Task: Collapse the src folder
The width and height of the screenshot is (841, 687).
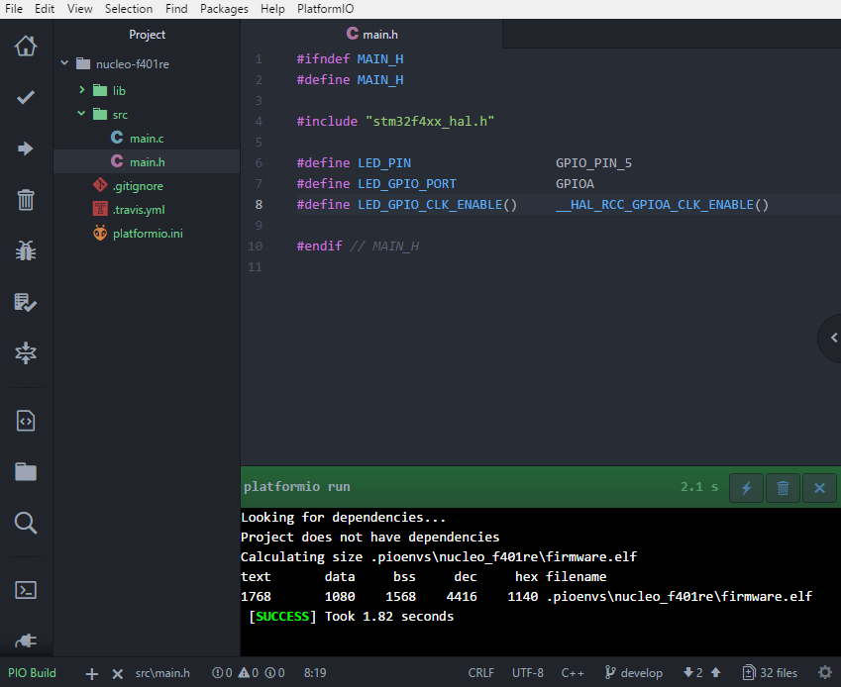Action: 81,114
